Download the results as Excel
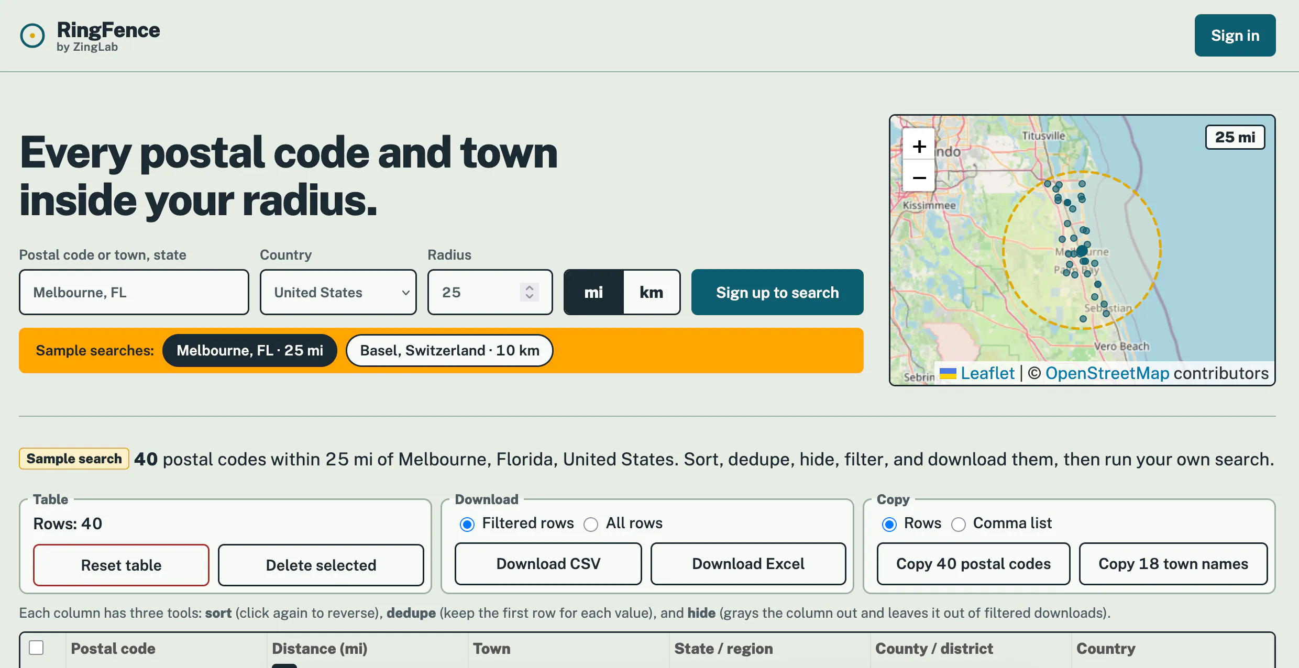This screenshot has width=1299, height=668. (x=748, y=564)
